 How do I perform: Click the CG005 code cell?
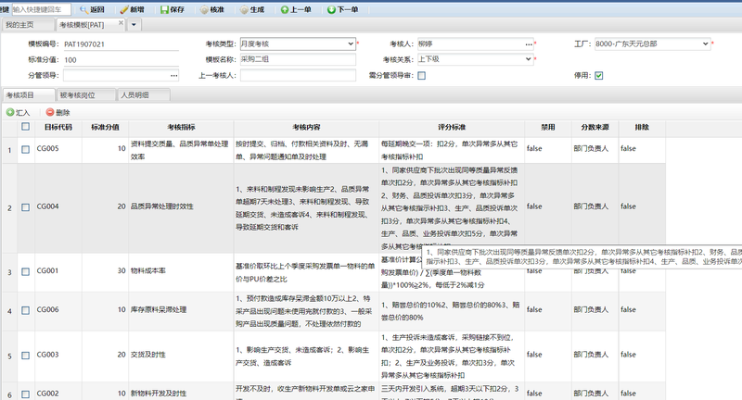[58, 148]
